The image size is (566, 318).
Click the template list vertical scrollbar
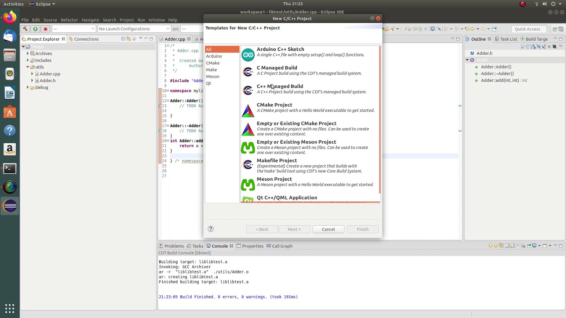click(379, 119)
